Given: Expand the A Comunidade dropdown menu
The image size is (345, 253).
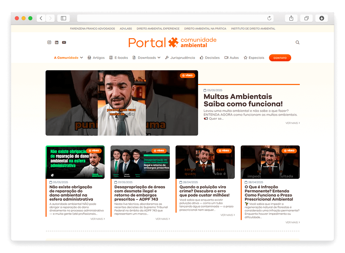Looking at the screenshot, I should (x=68, y=58).
